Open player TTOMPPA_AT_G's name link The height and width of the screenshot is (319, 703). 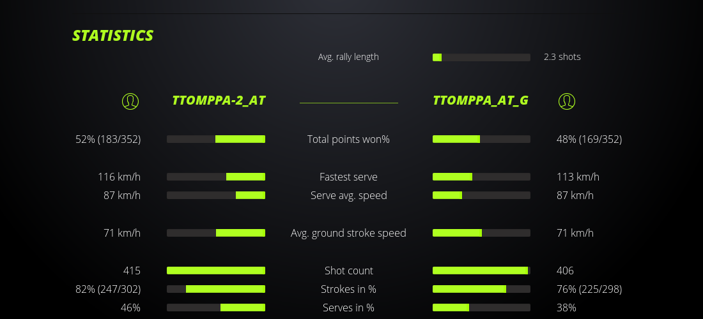click(x=481, y=101)
